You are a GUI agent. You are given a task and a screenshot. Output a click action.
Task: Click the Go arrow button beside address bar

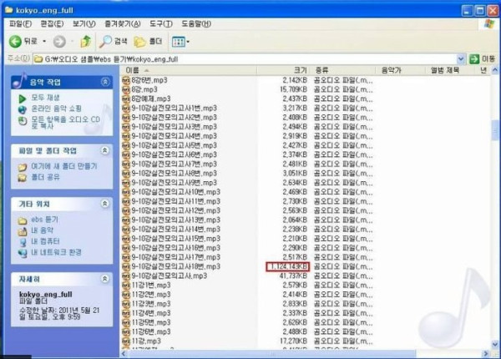click(x=474, y=58)
